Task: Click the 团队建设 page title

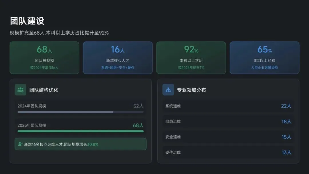Action: click(x=27, y=21)
